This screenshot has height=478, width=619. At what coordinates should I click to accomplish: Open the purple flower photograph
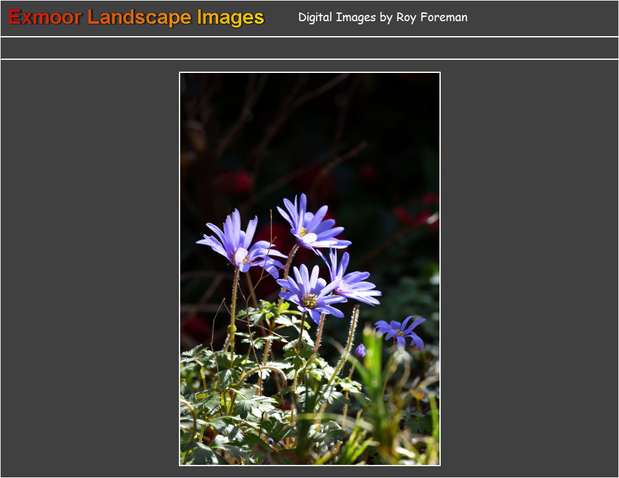[x=310, y=269]
